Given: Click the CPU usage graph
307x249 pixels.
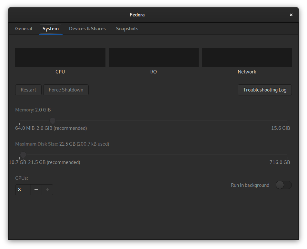Looking at the screenshot, I should pyautogui.click(x=60, y=57).
